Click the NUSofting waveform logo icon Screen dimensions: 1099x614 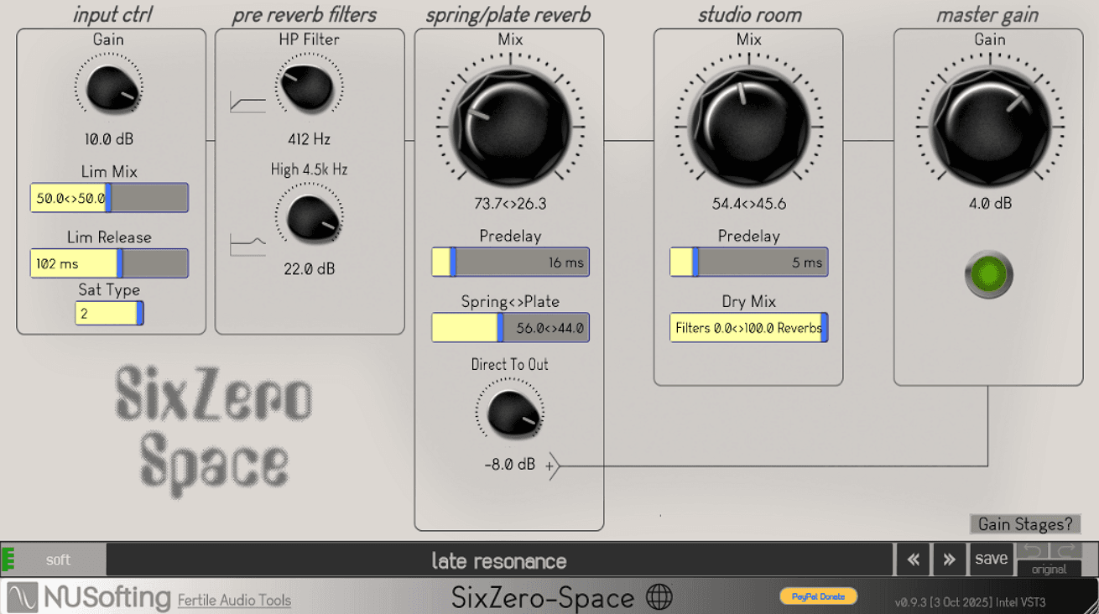point(23,597)
